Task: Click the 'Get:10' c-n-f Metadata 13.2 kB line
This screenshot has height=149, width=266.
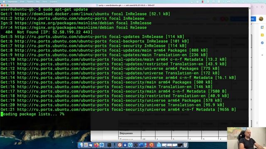Action: click(x=113, y=60)
